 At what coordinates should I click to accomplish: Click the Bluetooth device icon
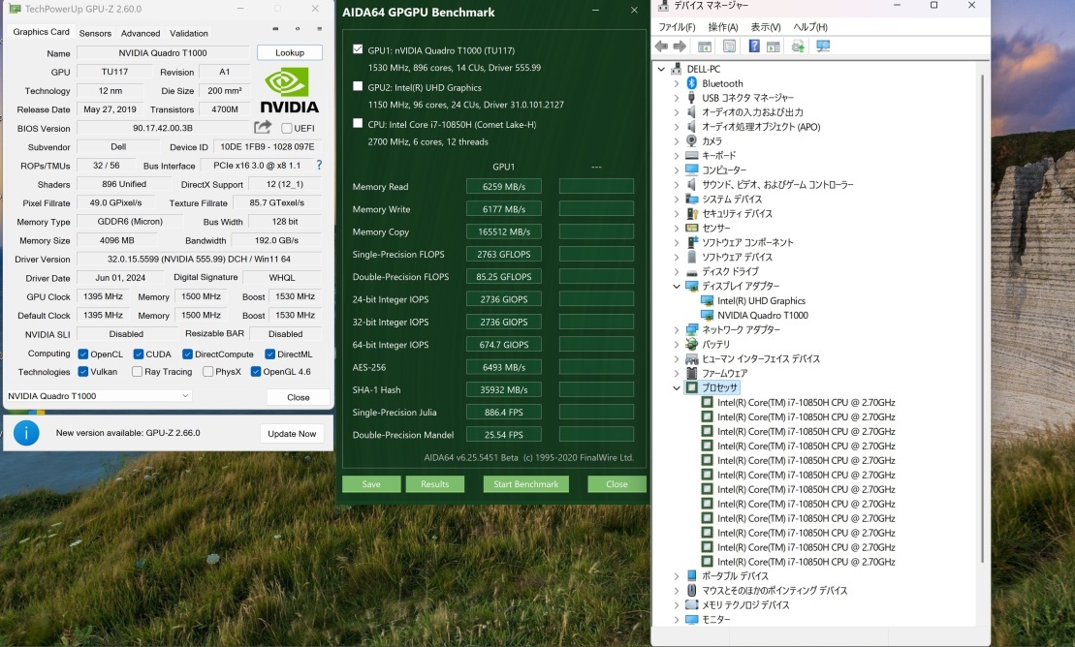[x=692, y=83]
